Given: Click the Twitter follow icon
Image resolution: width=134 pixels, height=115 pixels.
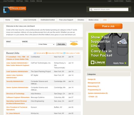Looking at the screenshot, I should point(64,53).
